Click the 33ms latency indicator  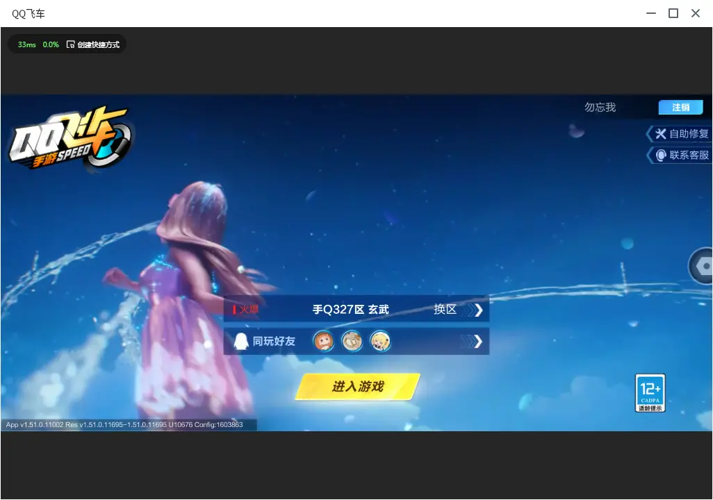click(x=27, y=44)
